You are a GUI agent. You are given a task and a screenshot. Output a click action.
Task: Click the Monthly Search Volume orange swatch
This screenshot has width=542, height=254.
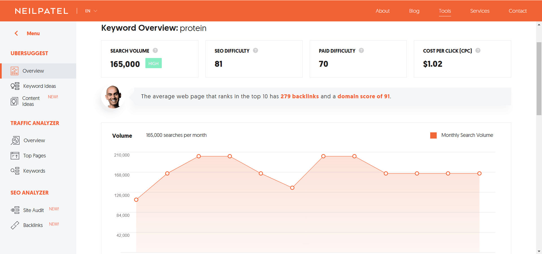[x=433, y=135]
